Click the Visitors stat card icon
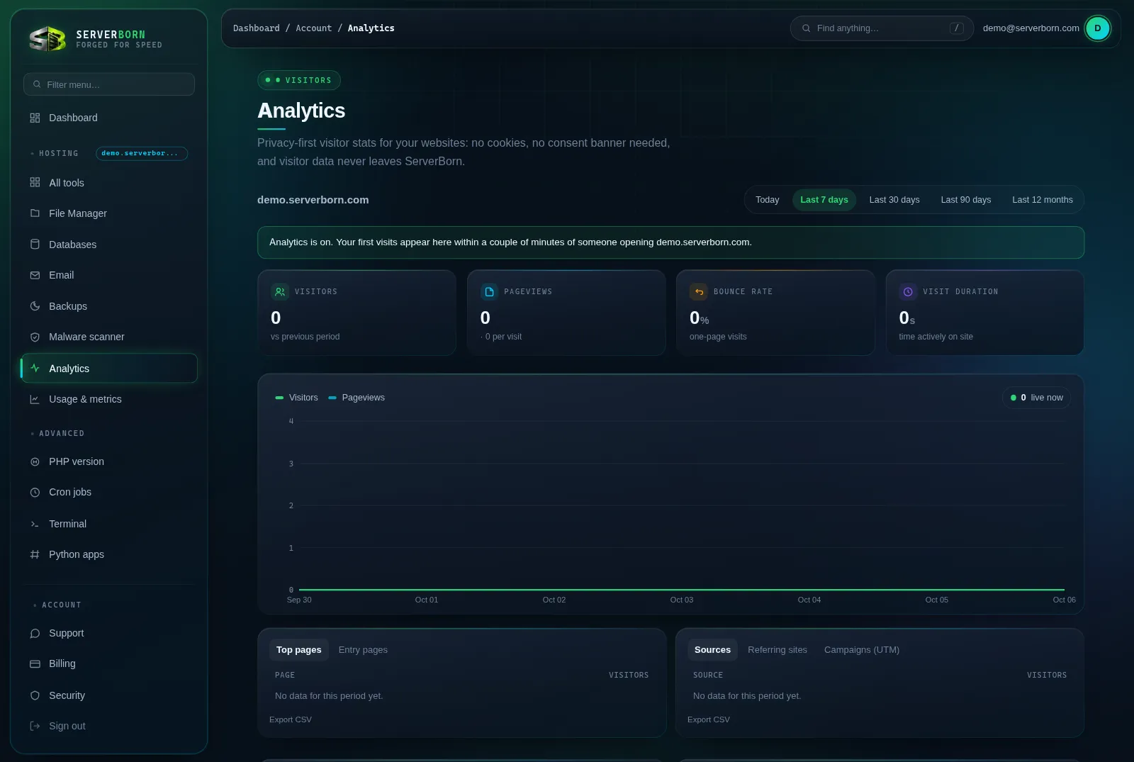Viewport: 1134px width, 762px height. (x=280, y=291)
